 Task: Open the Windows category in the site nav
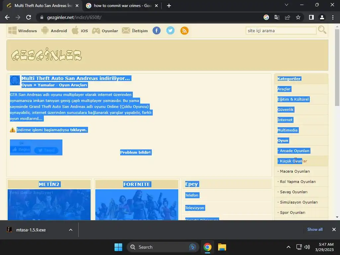[23, 31]
